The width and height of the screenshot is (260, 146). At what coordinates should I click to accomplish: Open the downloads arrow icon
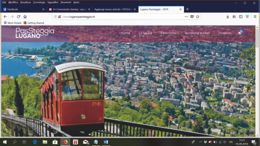tap(228, 17)
